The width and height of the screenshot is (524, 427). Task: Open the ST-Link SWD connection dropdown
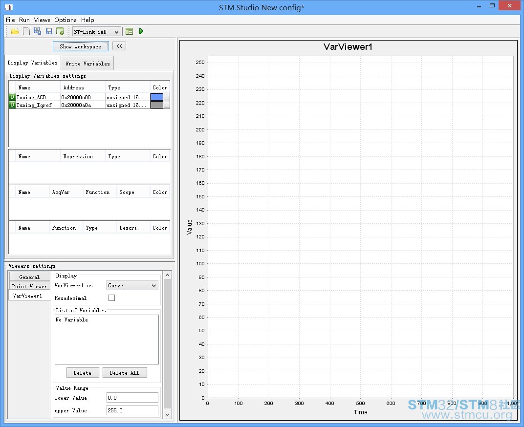[x=96, y=32]
